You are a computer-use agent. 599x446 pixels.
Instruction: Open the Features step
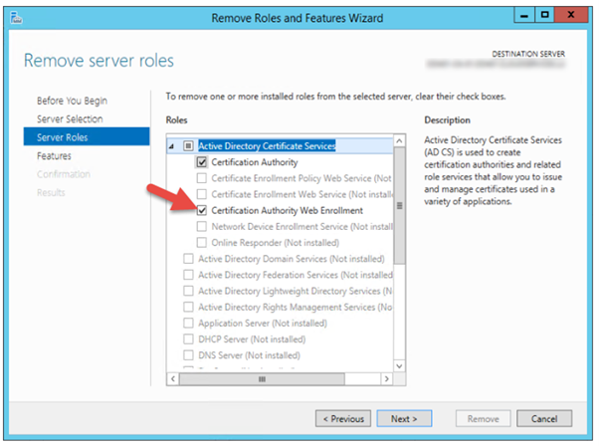click(x=54, y=156)
